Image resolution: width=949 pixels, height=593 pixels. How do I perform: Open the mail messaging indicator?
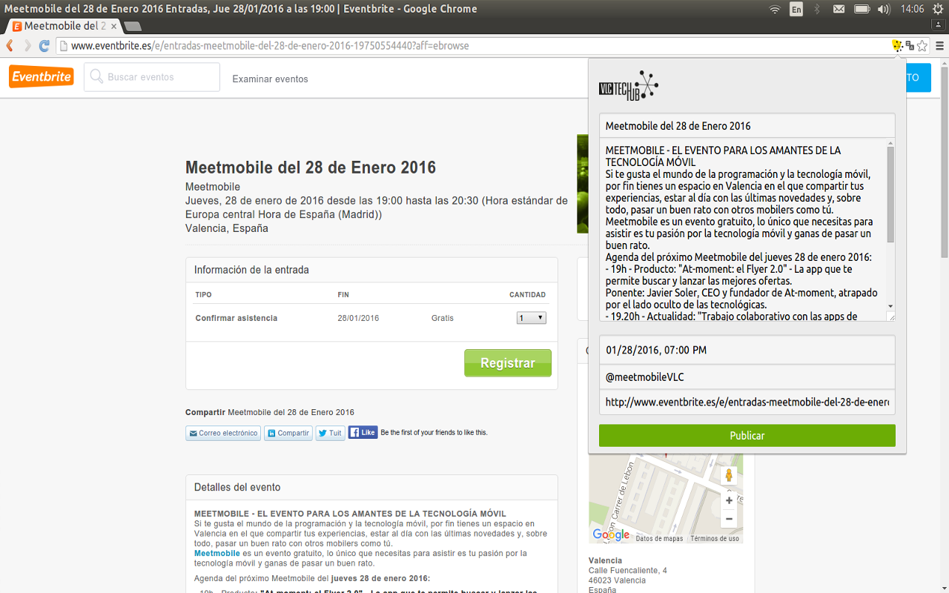(839, 9)
